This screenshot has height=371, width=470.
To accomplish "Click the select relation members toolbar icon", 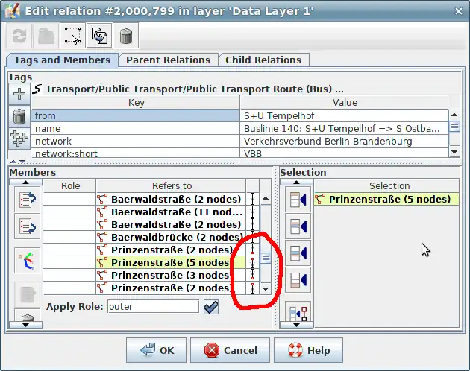I will 73,35.
